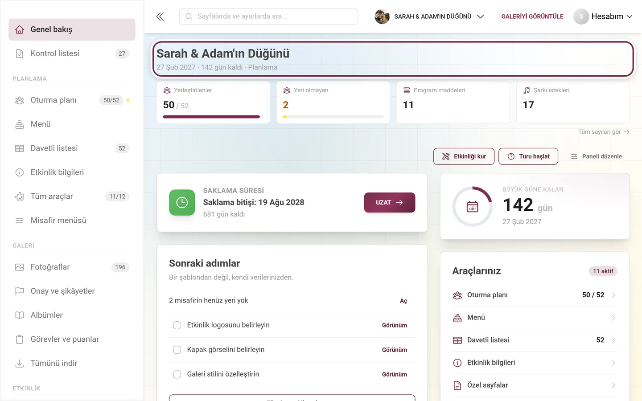Click the calendar icon in the countdown ring
The height and width of the screenshot is (401, 642).
click(x=473, y=207)
